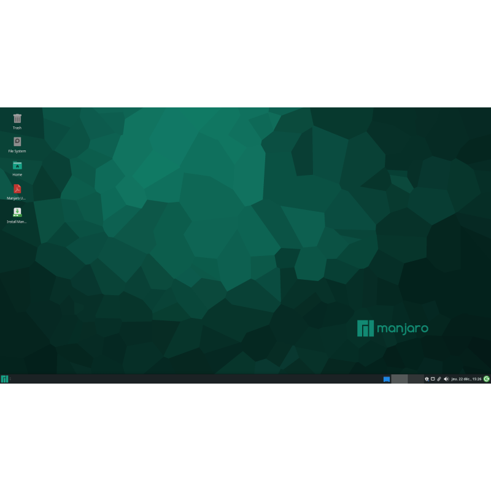Click the Manjaro logo on the wallpaper
491x491 pixels.
click(393, 328)
